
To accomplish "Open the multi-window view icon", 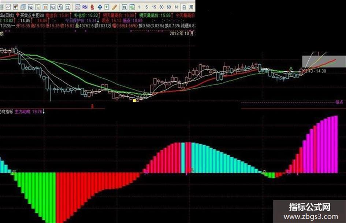I will click(x=23, y=7).
